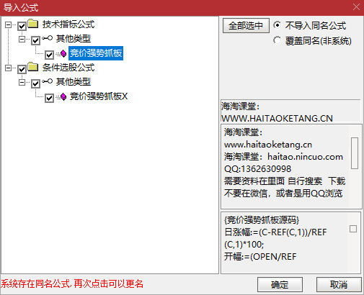Click the 条件选股公式 yellow folder icon
The width and height of the screenshot is (364, 295).
[x=33, y=67]
